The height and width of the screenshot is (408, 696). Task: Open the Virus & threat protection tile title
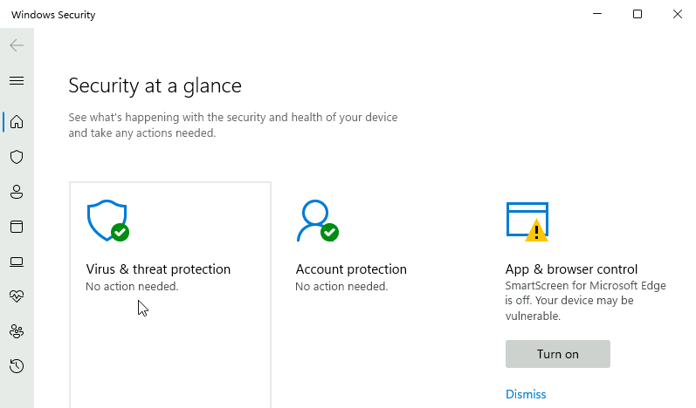[x=158, y=269]
